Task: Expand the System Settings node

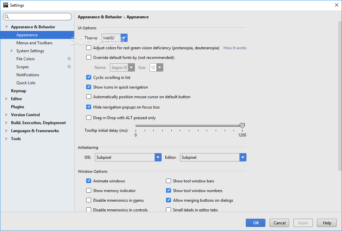Action: pyautogui.click(x=12, y=51)
